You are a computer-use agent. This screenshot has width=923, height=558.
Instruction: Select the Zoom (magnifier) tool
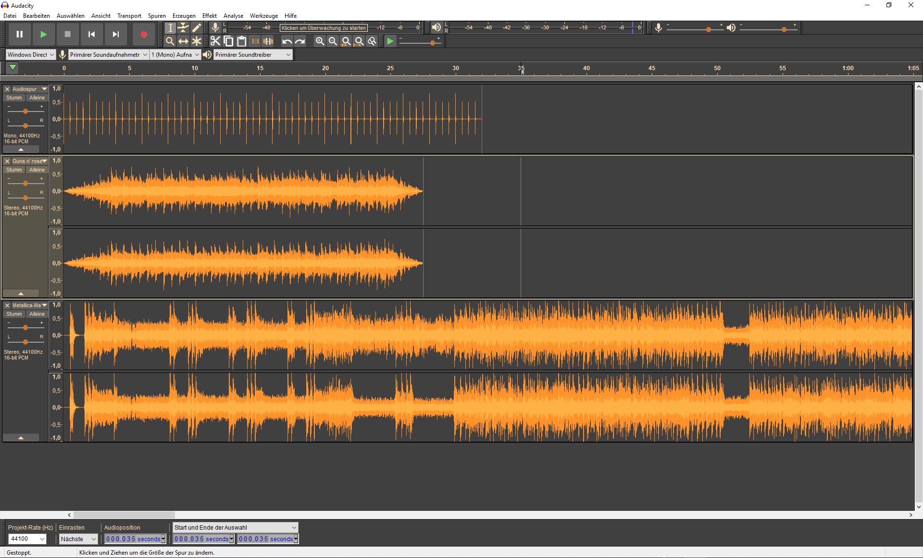tap(170, 41)
